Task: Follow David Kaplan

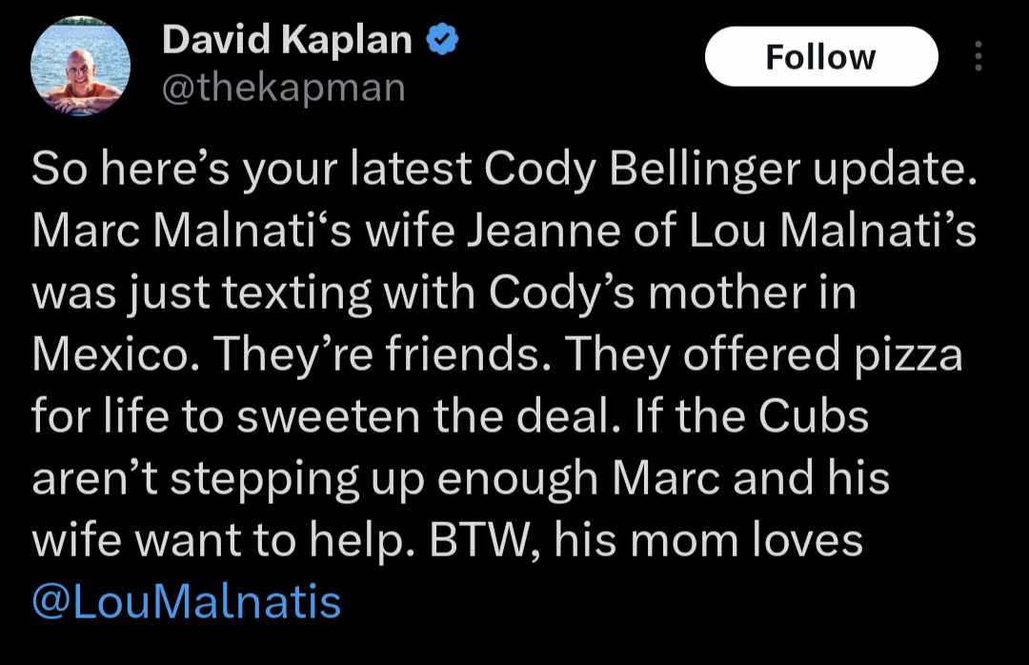Action: pyautogui.click(x=821, y=56)
